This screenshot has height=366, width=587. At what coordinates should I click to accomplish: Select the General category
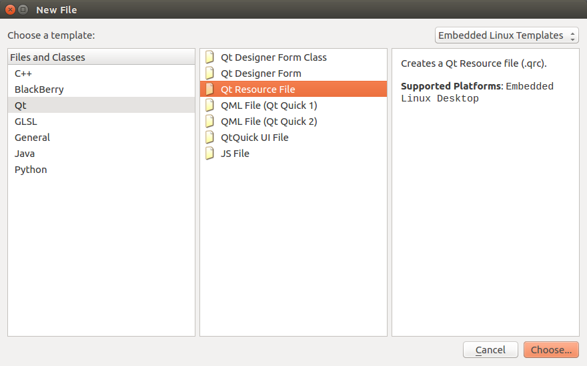(101, 138)
